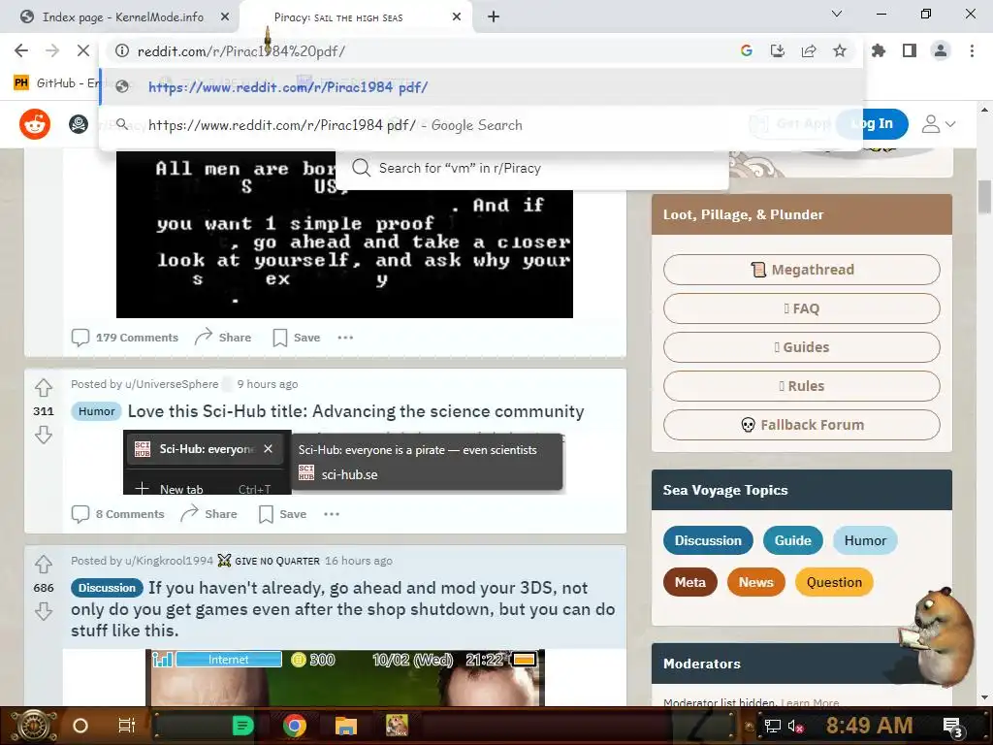The image size is (993, 745).
Task: Bookmark this tab with star icon
Action: (x=840, y=50)
